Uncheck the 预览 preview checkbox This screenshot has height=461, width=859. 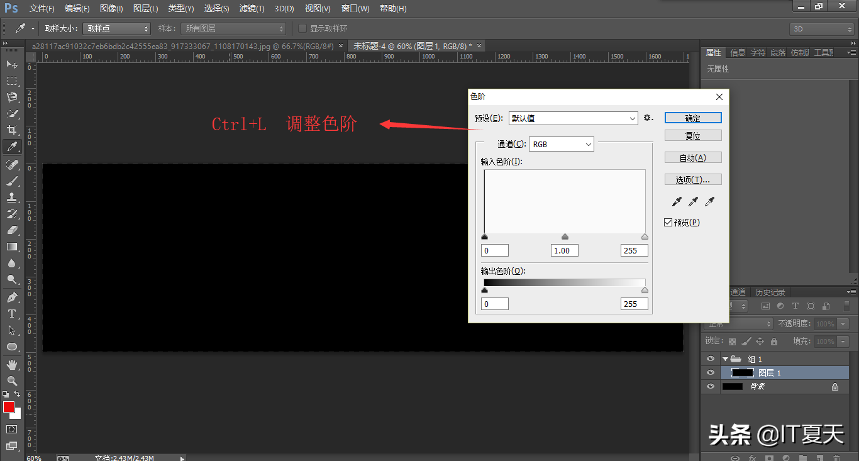click(668, 223)
